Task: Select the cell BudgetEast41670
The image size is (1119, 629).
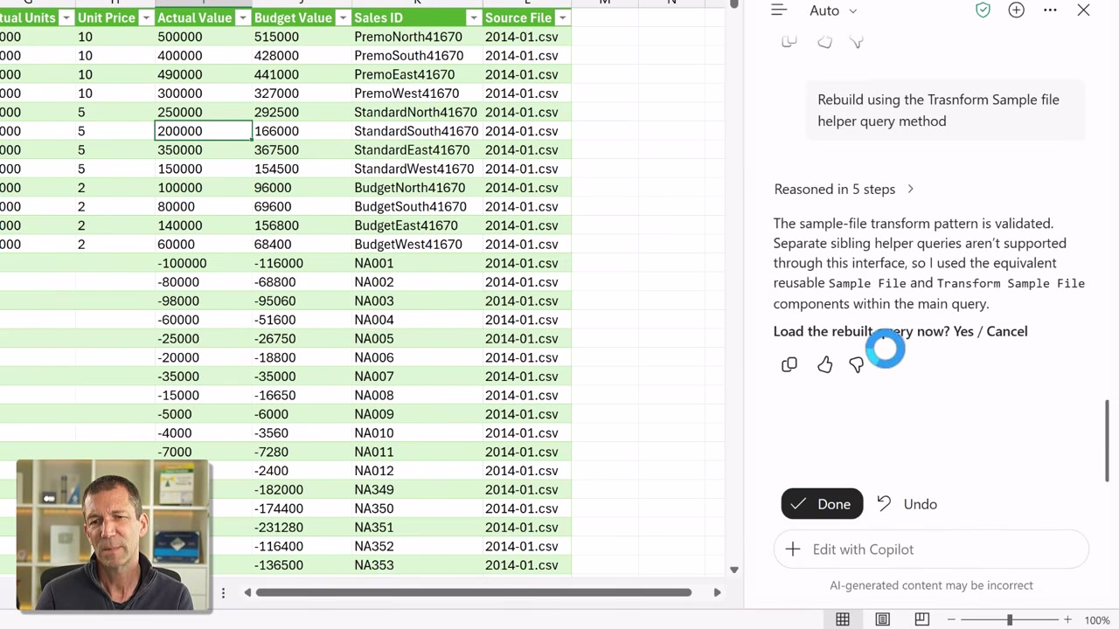Action: click(417, 225)
